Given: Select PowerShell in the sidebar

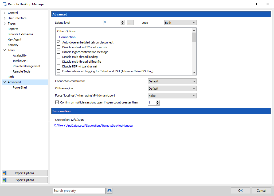Looking at the screenshot, I should pos(19,87).
